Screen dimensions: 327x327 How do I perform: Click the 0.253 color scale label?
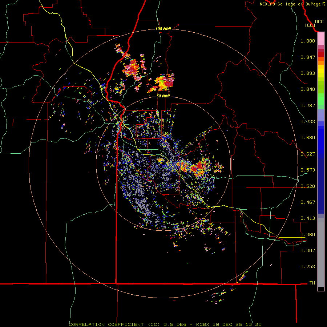coord(308,267)
